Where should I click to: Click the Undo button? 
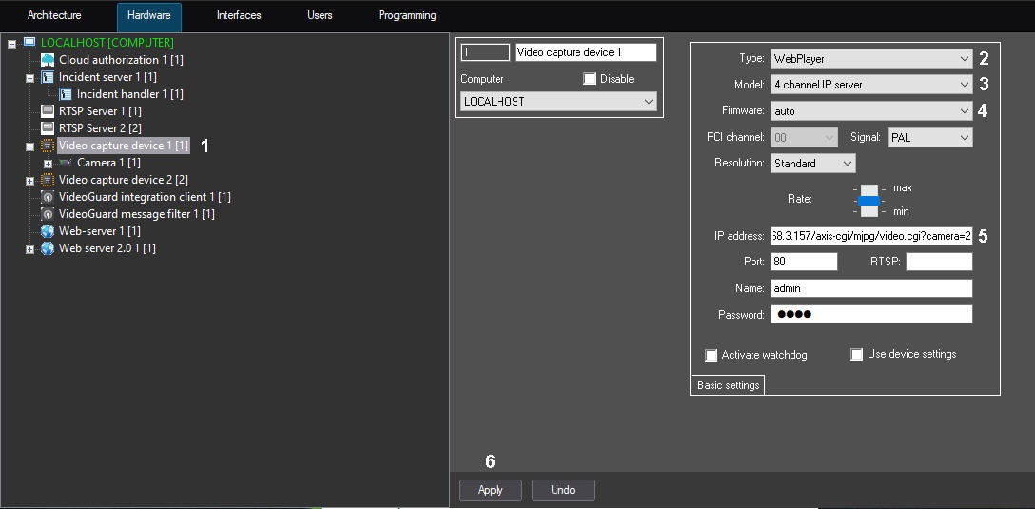click(x=563, y=490)
